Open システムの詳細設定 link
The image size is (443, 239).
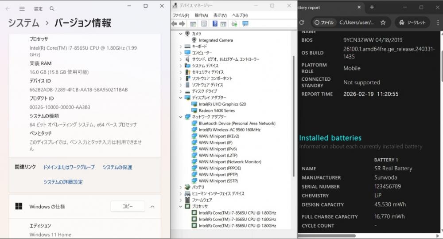point(63,182)
